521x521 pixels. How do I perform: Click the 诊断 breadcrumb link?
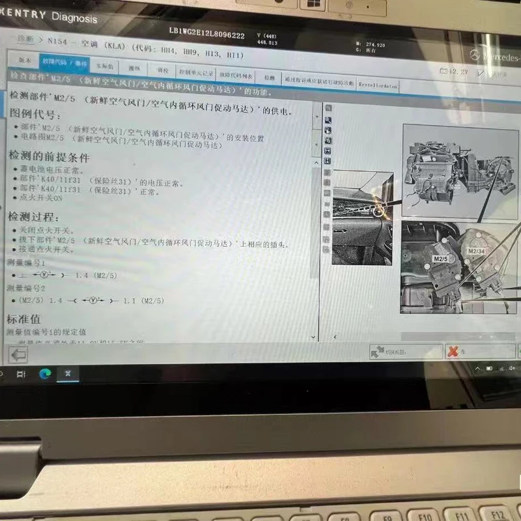point(25,39)
